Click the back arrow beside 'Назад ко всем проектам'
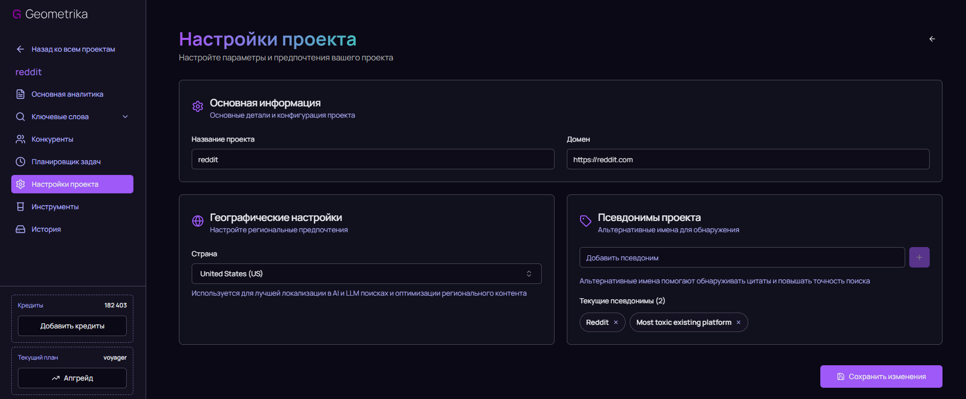 coord(20,49)
